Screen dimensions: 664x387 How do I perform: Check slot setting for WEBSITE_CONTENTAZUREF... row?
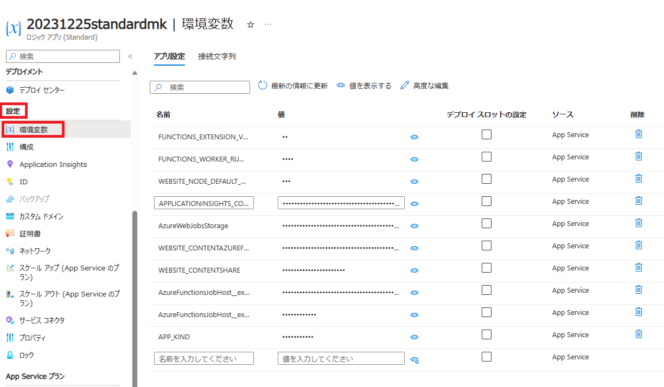[x=487, y=246]
